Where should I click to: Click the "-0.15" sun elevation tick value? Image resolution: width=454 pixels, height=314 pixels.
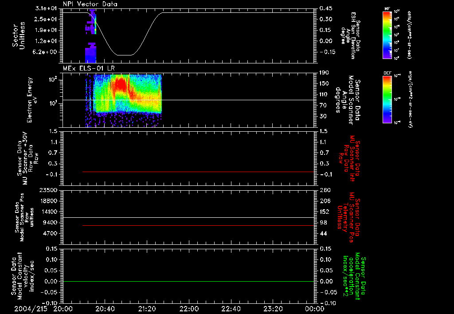tap(328, 52)
